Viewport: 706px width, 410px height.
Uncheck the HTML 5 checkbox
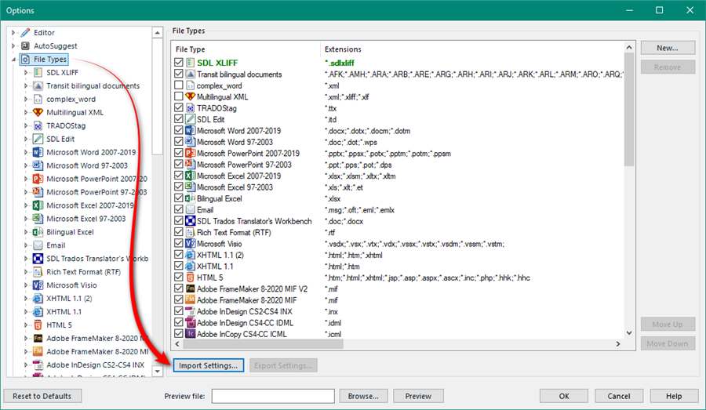click(x=179, y=278)
